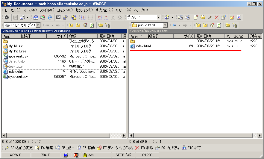Screen dimensions: 264x159
Task: Go to remote panel home directory
Action: coord(212,25)
